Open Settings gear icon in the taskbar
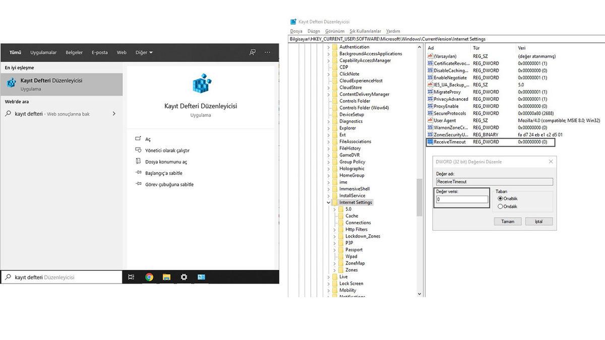The width and height of the screenshot is (605, 340). click(184, 277)
